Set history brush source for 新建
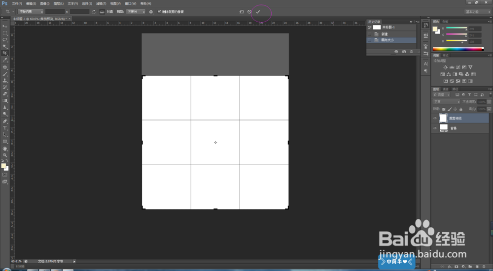Image resolution: width=493 pixels, height=271 pixels. pyautogui.click(x=369, y=34)
